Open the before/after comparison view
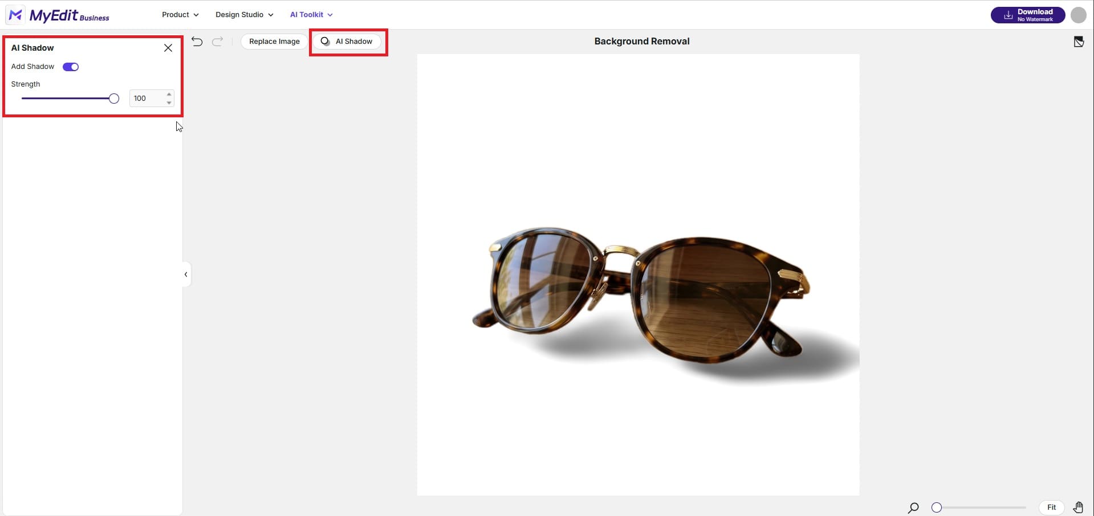 tap(1079, 41)
